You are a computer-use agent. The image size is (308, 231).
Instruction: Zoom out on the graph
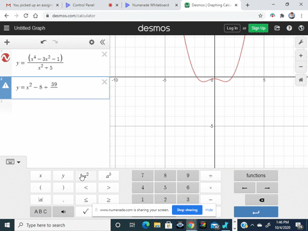301,67
